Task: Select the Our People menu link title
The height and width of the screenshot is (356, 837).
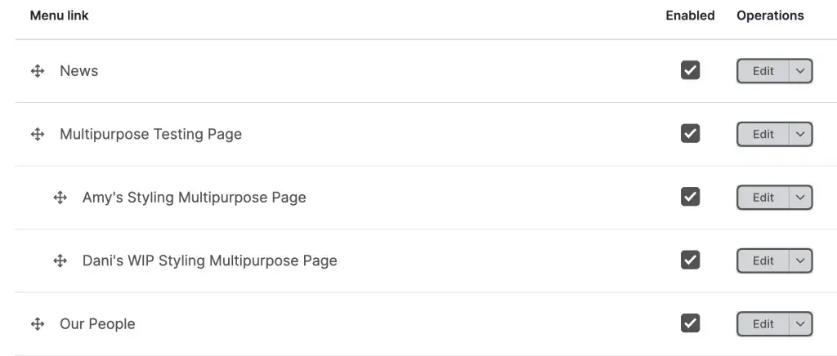Action: [97, 324]
